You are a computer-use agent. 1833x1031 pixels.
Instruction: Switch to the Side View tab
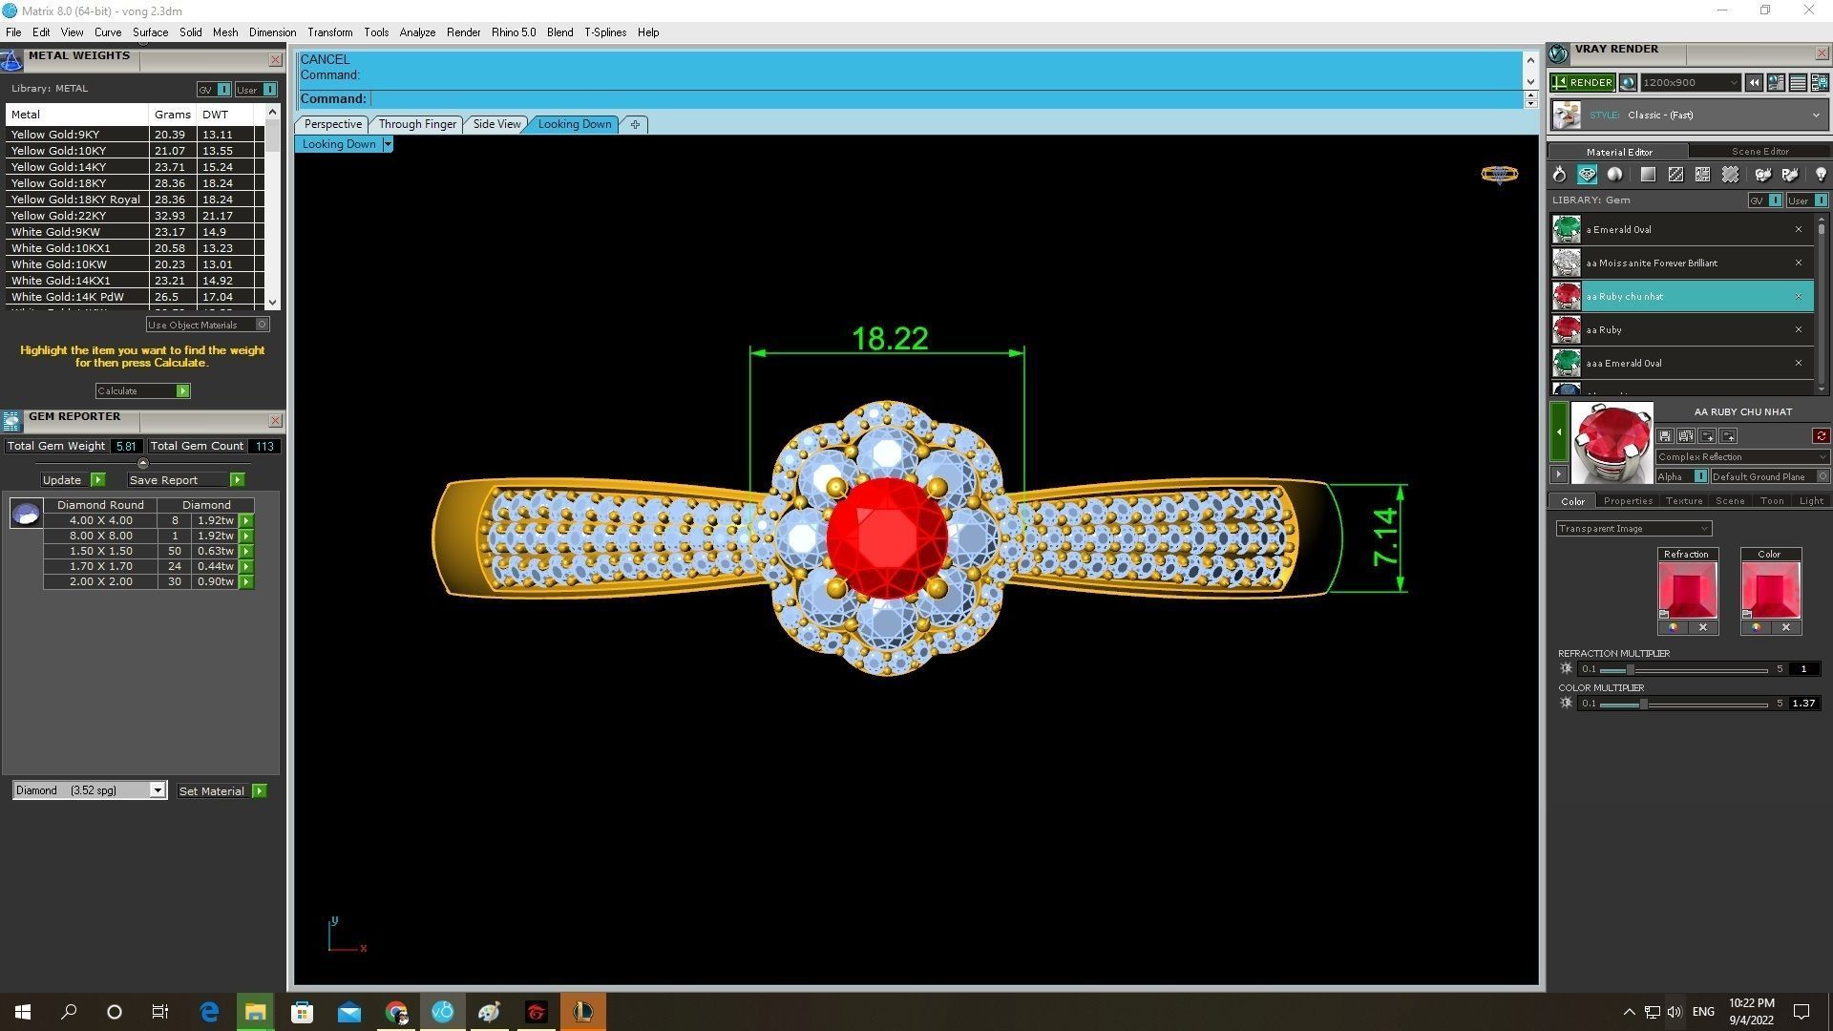click(x=496, y=124)
